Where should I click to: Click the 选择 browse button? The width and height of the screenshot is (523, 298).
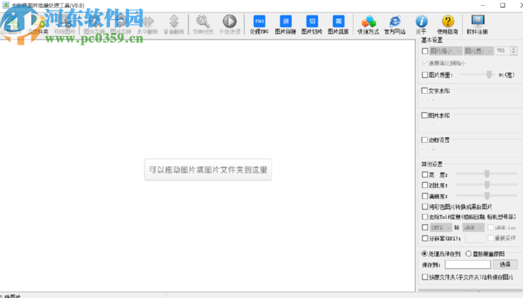tap(505, 264)
